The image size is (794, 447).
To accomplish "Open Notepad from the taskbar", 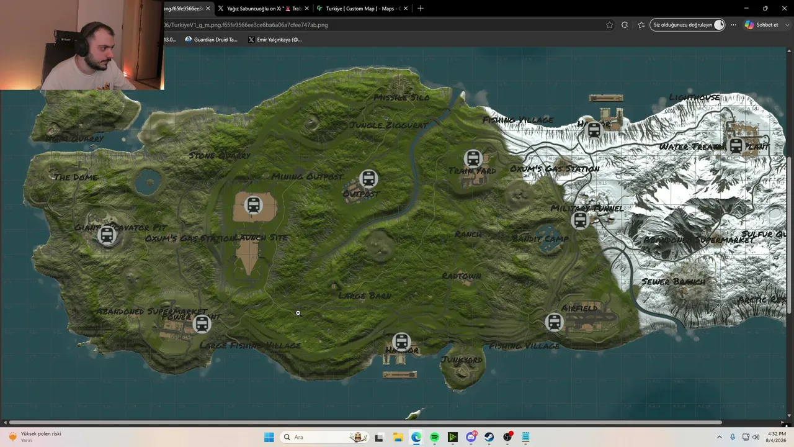I will (526, 437).
